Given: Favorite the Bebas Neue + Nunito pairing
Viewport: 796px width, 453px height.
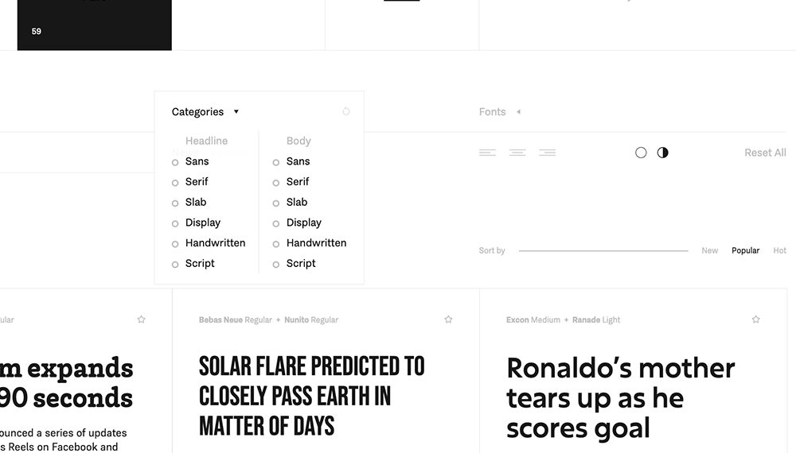Looking at the screenshot, I should (448, 319).
